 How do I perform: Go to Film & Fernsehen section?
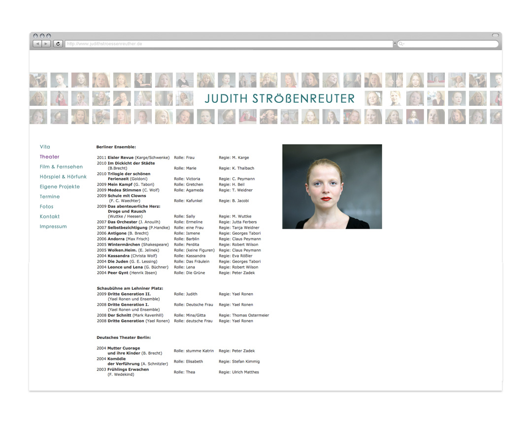point(61,166)
